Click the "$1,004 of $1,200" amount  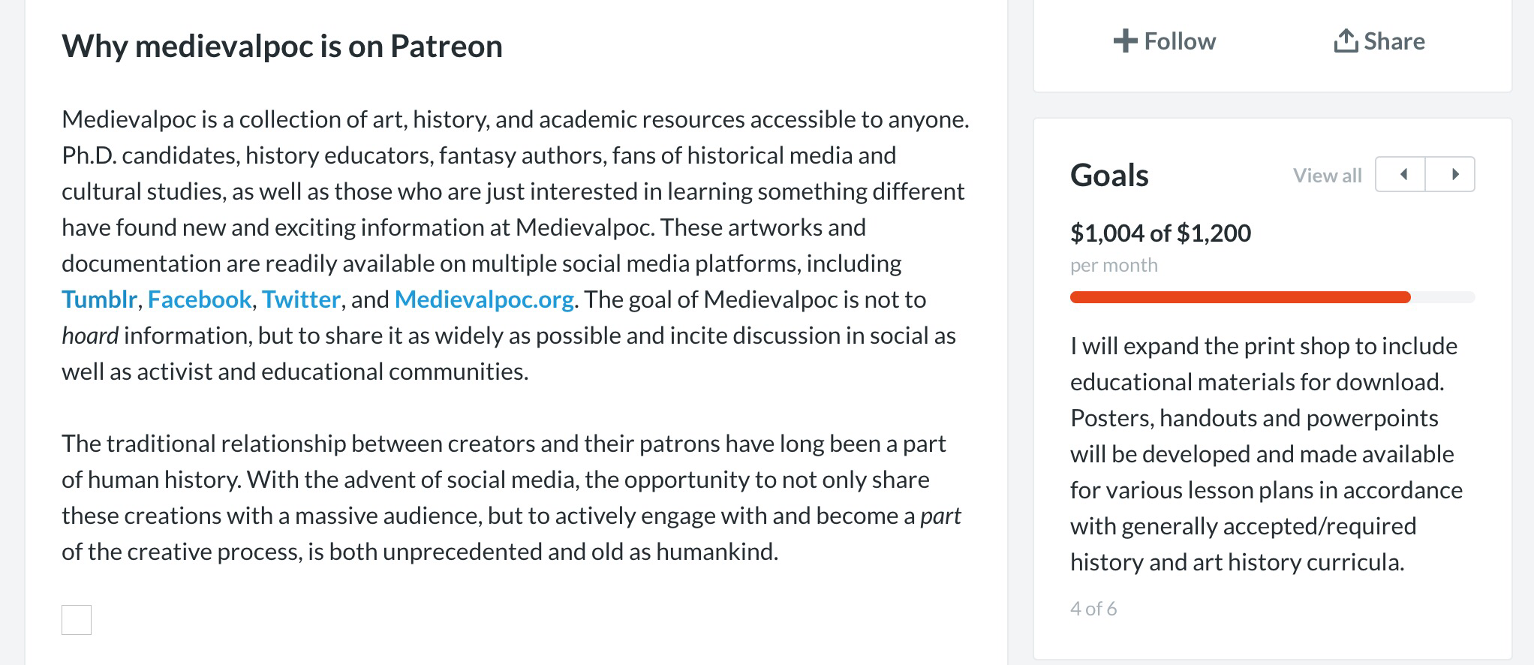pos(1160,233)
